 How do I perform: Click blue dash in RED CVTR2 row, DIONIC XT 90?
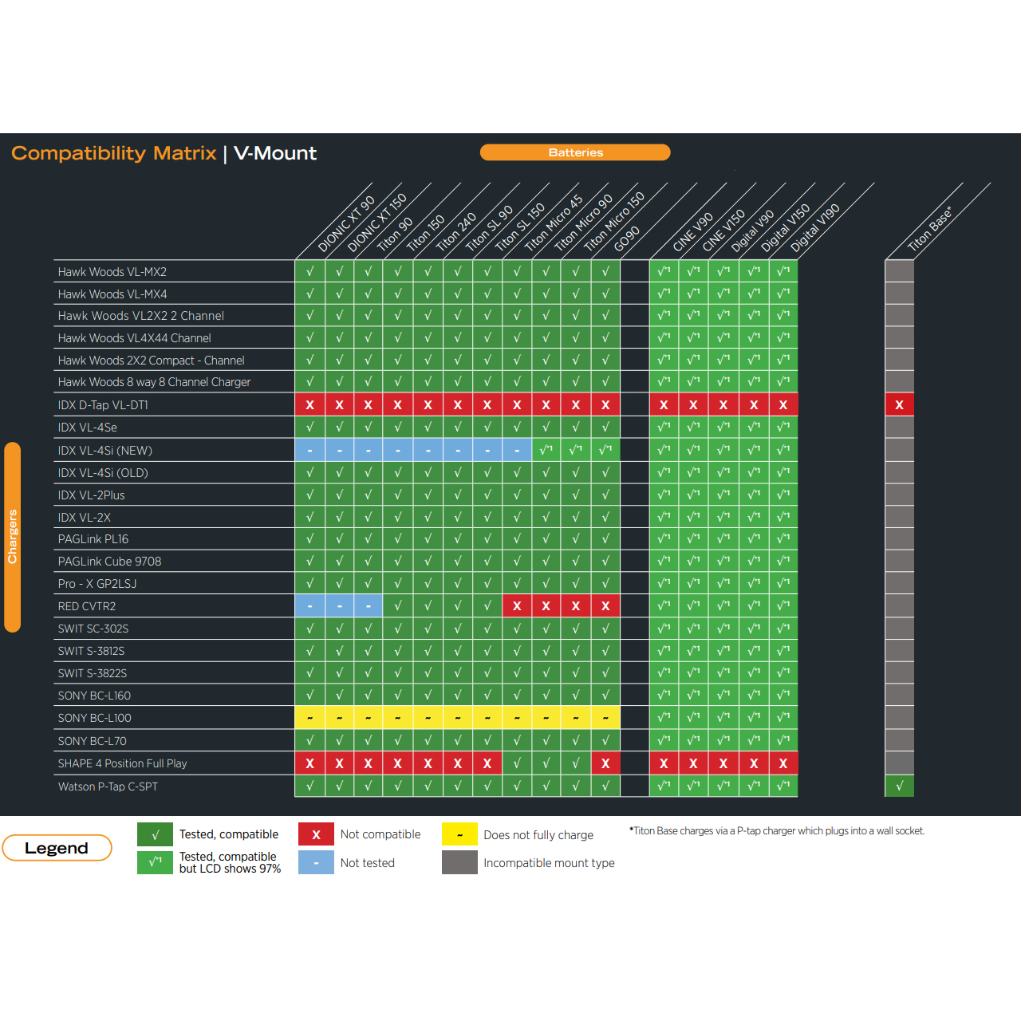coord(309,606)
